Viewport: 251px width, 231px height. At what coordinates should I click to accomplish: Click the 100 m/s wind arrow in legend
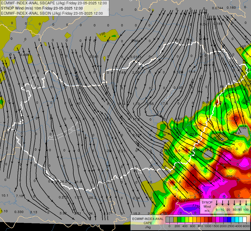coord(246,203)
